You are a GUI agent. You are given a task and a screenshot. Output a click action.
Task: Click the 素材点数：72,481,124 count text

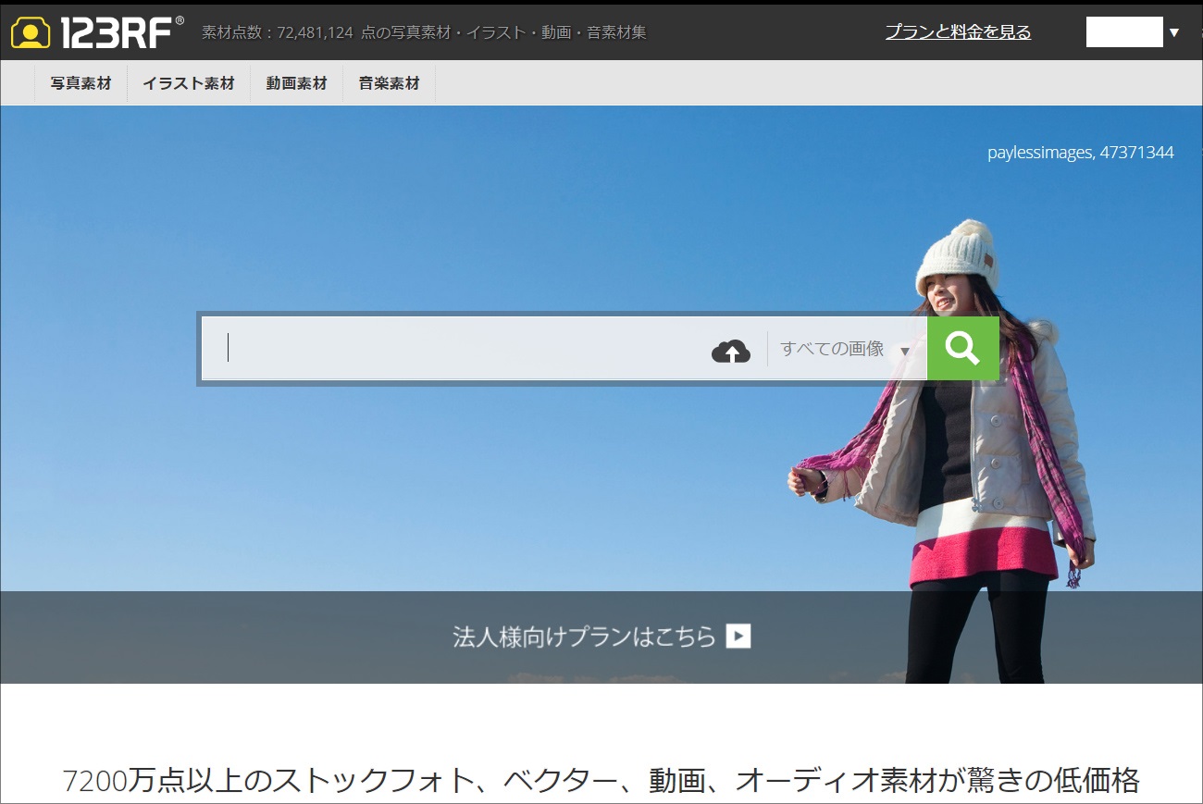[278, 32]
